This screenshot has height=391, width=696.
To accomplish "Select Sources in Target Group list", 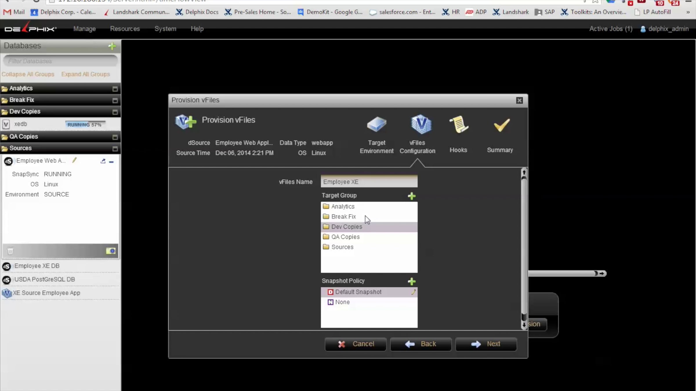I will point(369,247).
